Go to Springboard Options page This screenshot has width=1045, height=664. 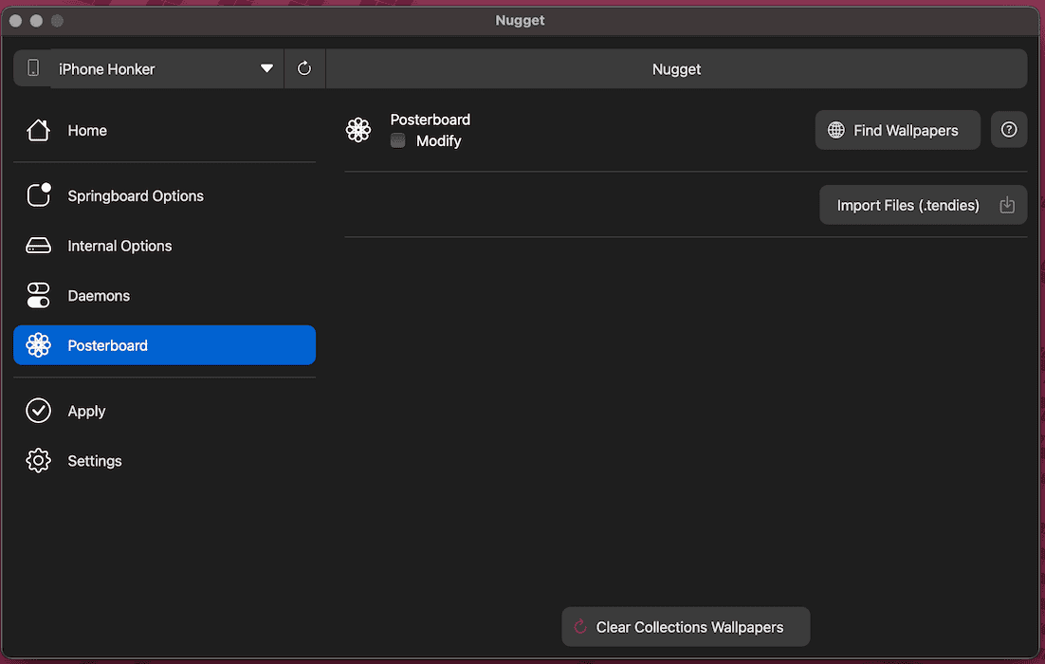136,195
